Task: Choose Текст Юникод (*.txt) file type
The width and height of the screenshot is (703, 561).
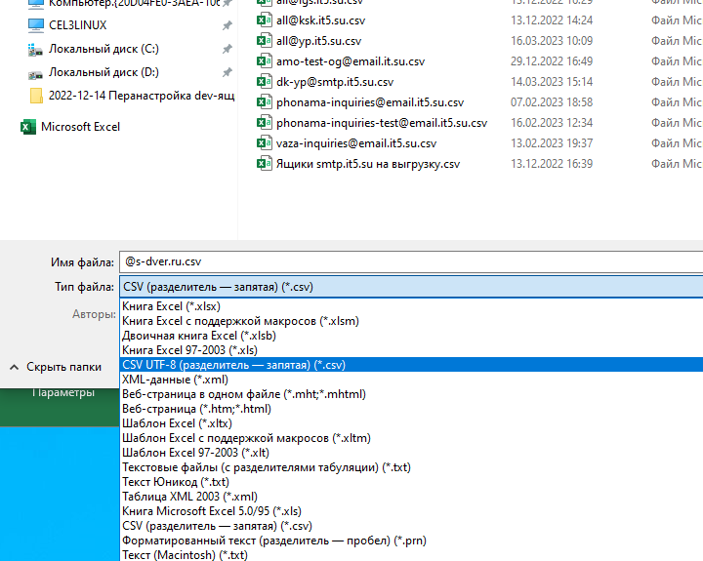Action: pyautogui.click(x=412, y=482)
